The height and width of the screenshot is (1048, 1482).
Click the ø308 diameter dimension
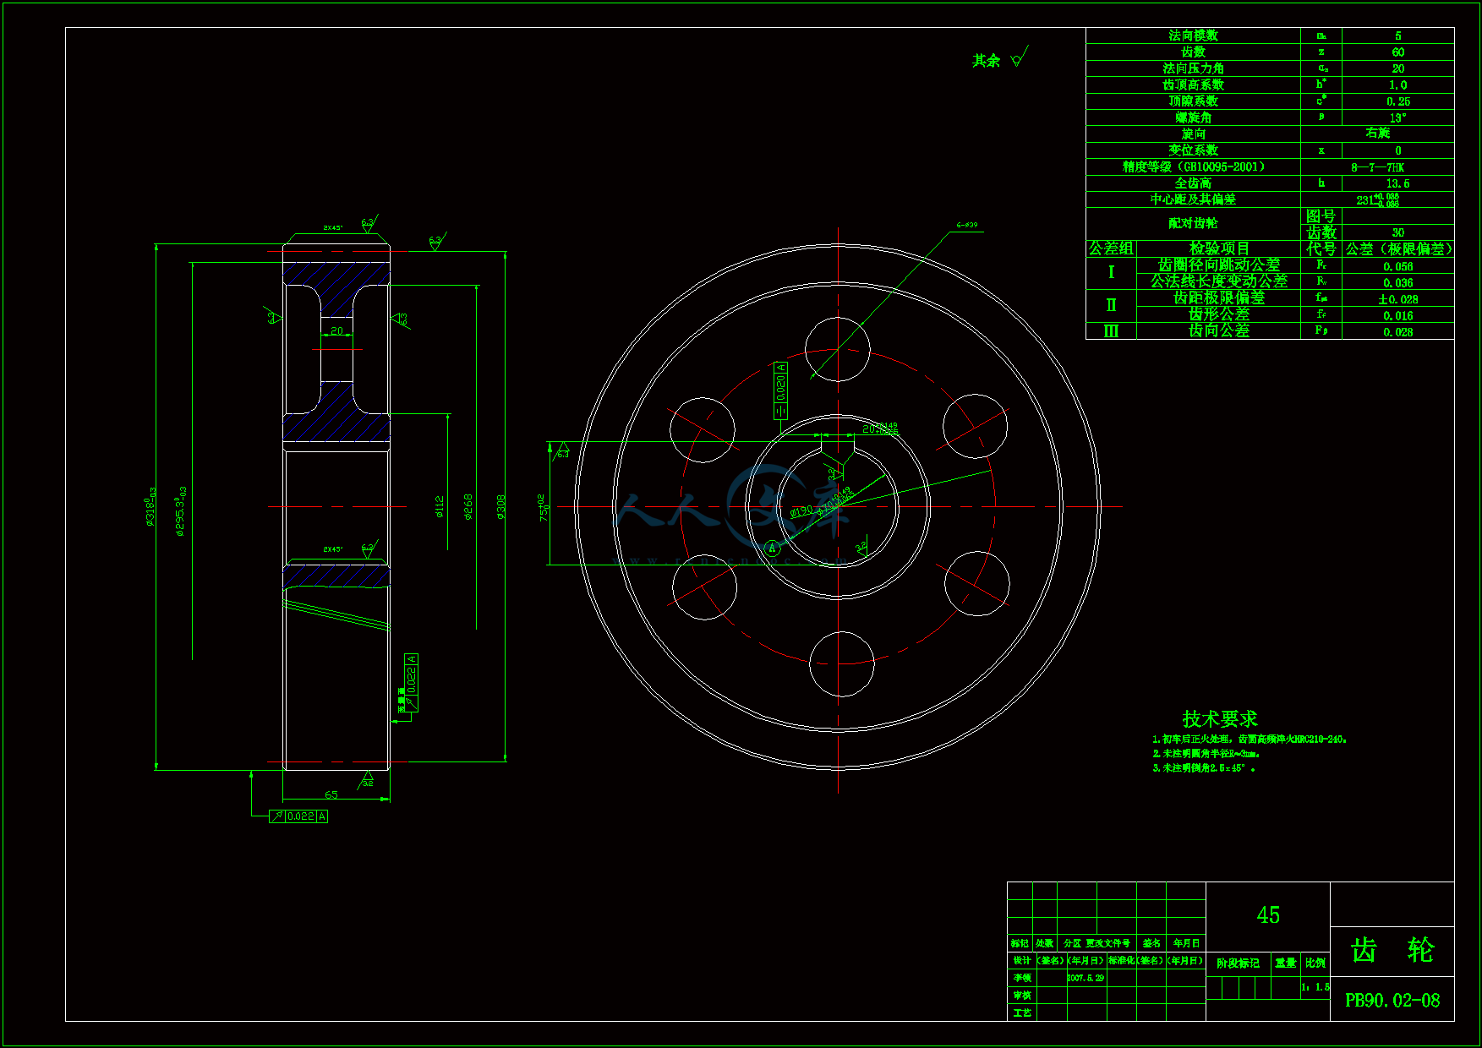pyautogui.click(x=500, y=506)
